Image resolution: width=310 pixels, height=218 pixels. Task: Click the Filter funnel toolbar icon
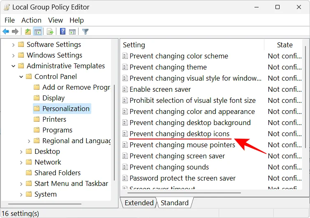pos(85,31)
